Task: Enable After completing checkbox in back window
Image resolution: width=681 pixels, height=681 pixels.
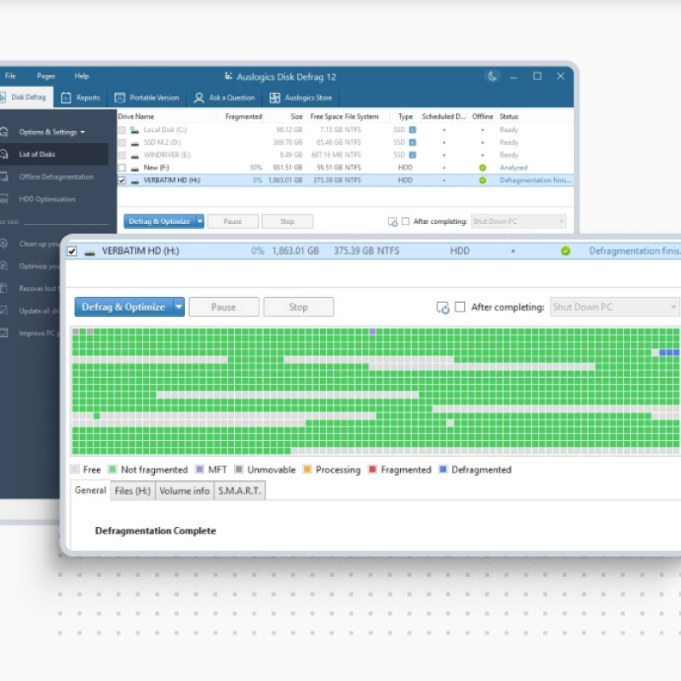Action: [405, 221]
